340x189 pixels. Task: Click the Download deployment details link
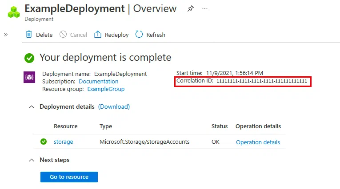(x=114, y=107)
